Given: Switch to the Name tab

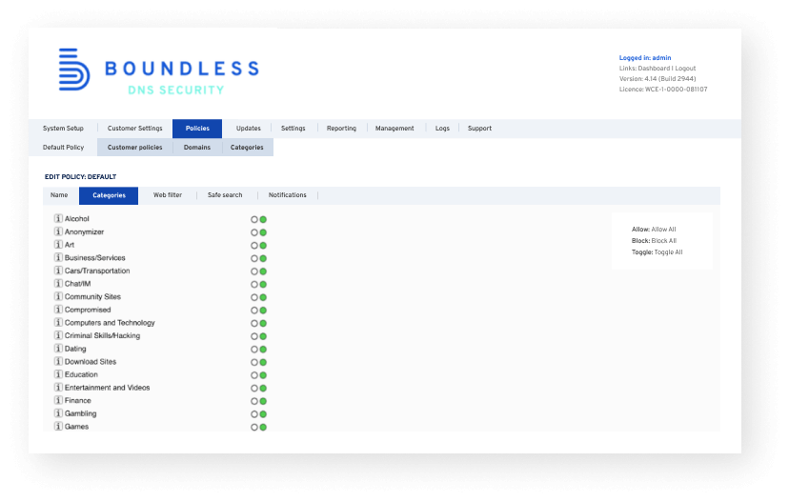Looking at the screenshot, I should (59, 195).
